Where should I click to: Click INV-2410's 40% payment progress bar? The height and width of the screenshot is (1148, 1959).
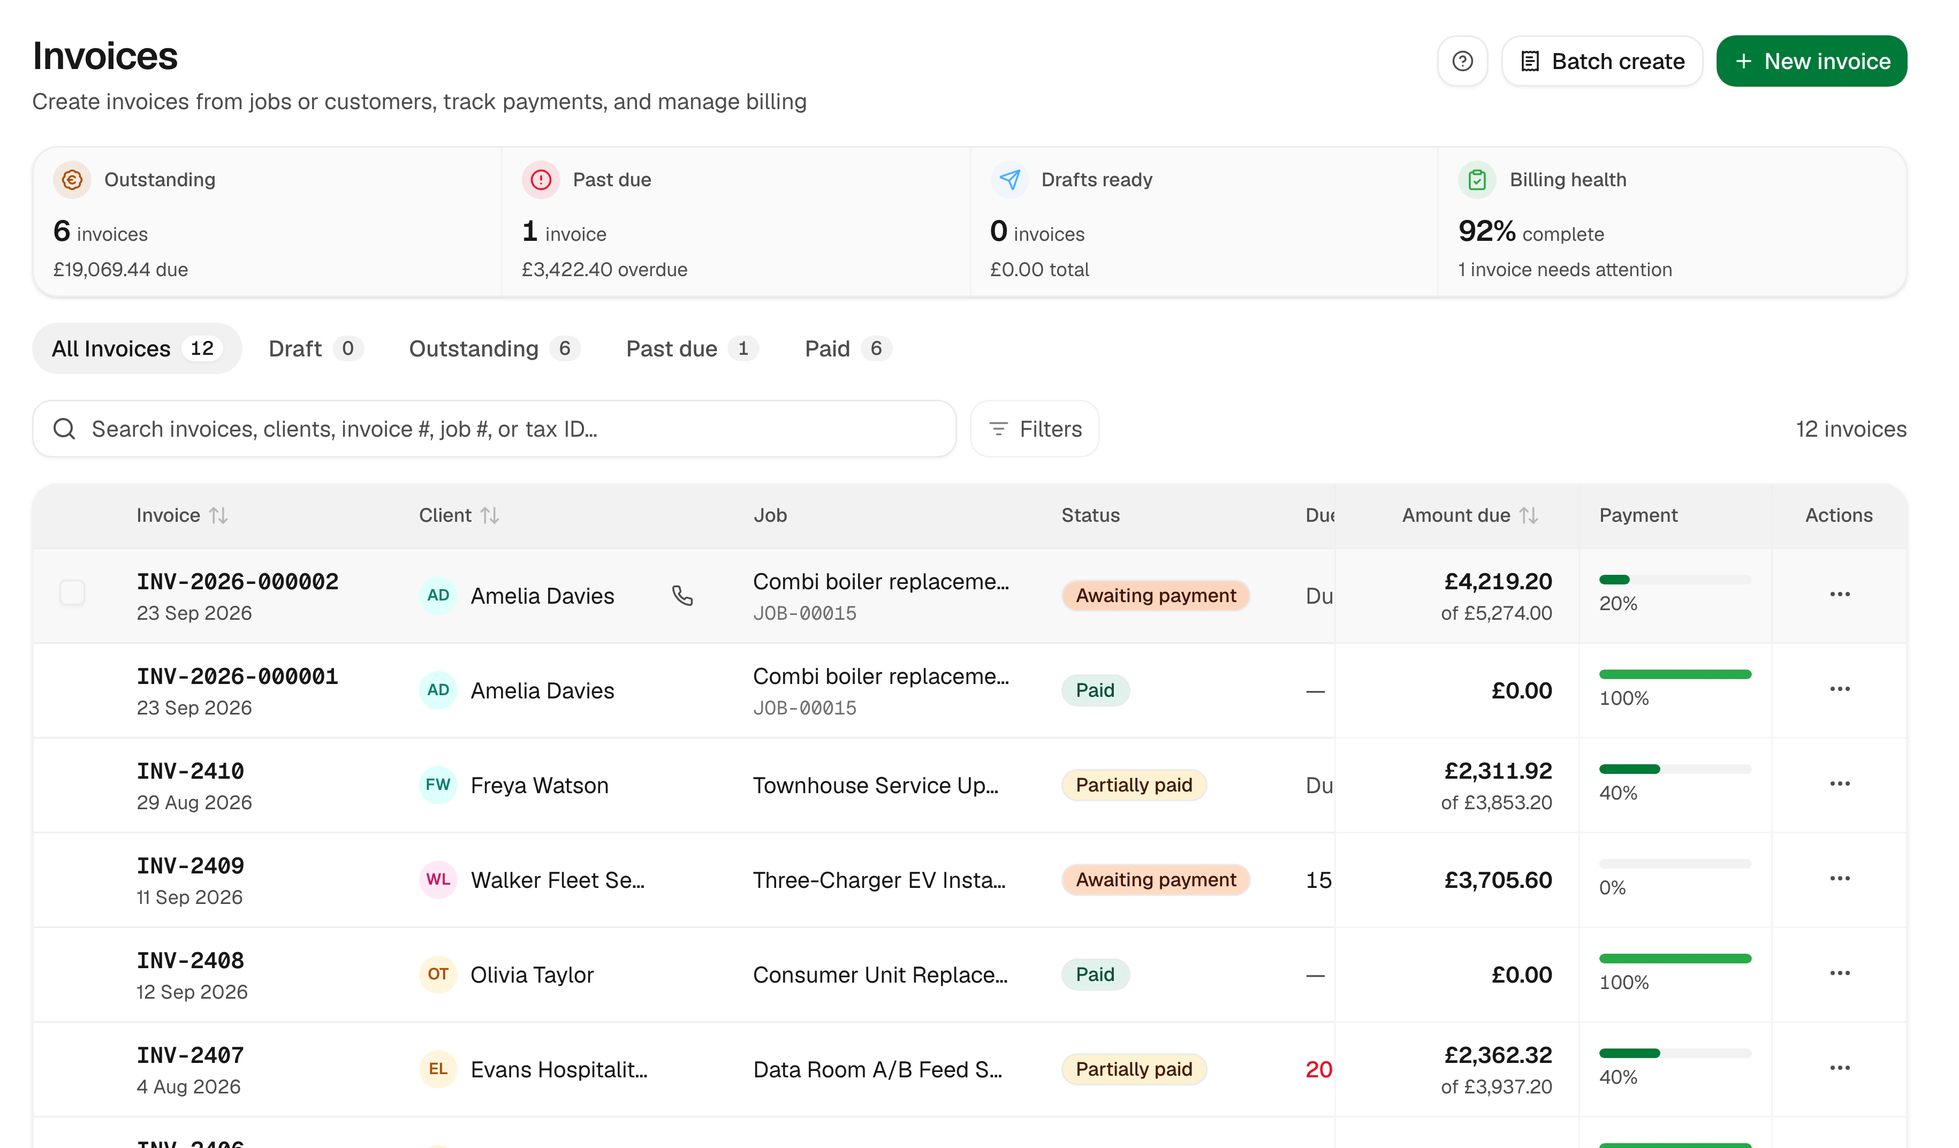tap(1674, 770)
